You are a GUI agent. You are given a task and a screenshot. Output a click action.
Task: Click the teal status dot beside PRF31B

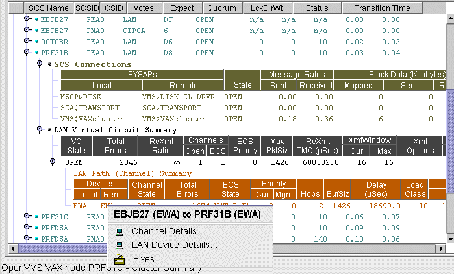(x=37, y=52)
